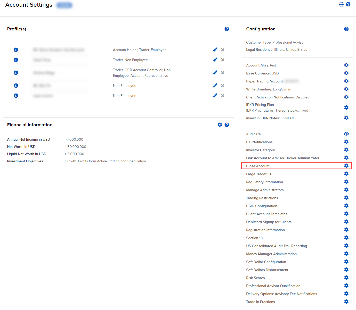View Audit Trail using the eye icon
The width and height of the screenshot is (356, 310).
point(346,134)
